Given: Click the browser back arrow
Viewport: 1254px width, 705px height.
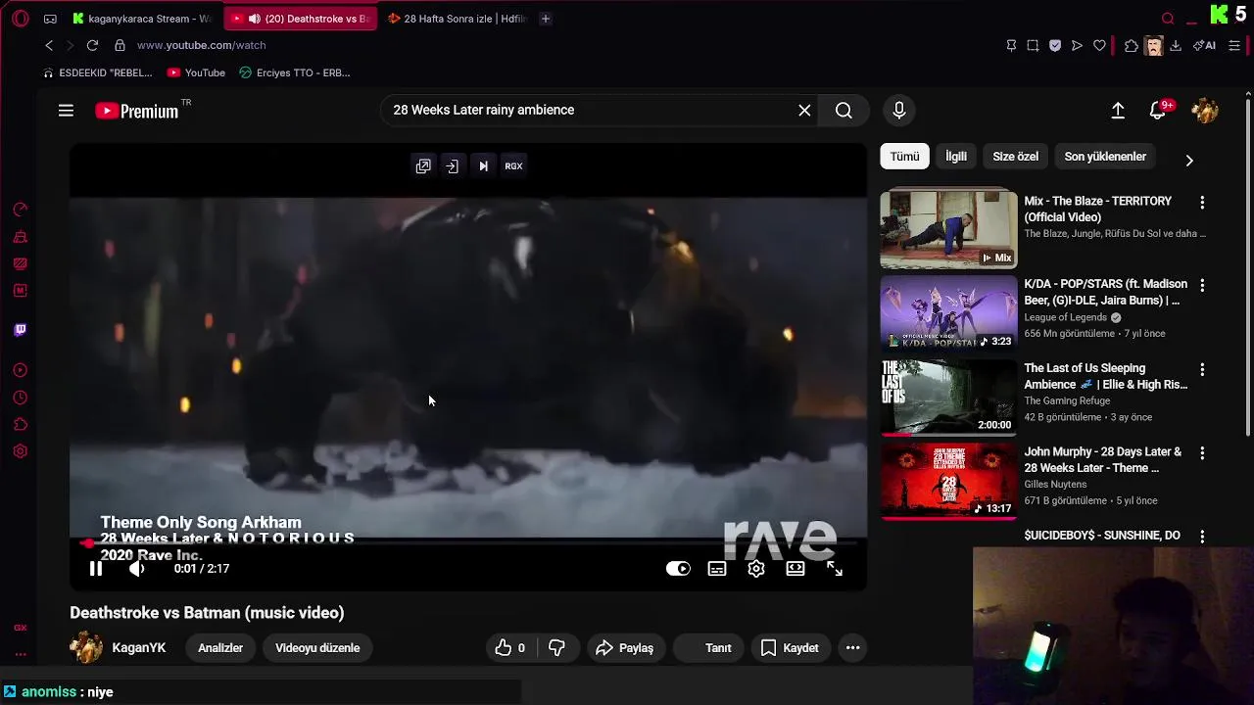Looking at the screenshot, I should tap(49, 45).
